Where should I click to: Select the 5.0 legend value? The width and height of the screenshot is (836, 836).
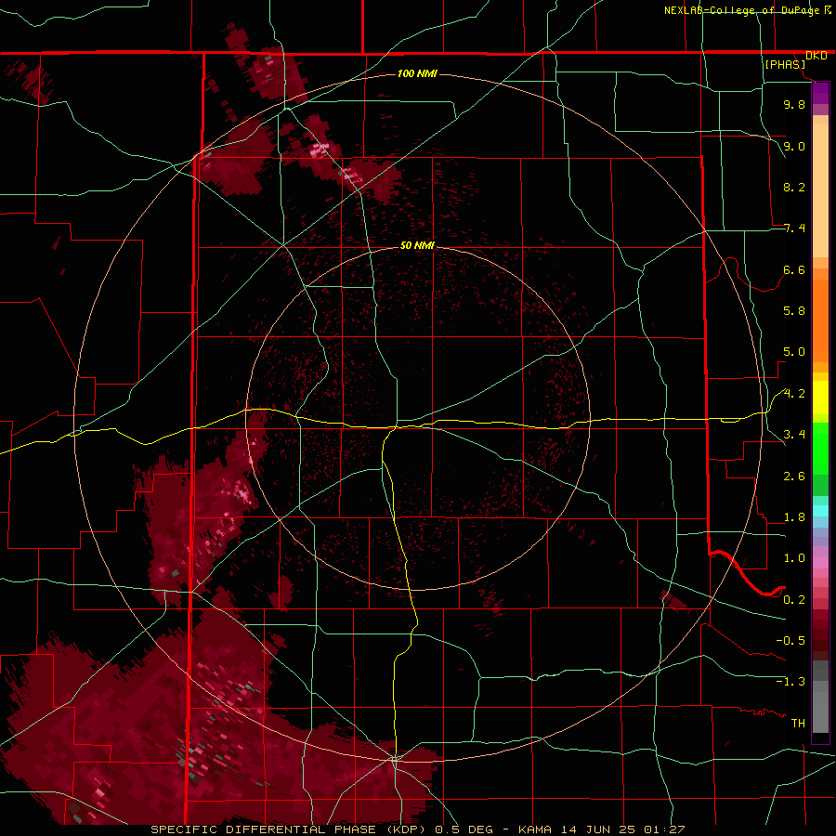[x=794, y=352]
